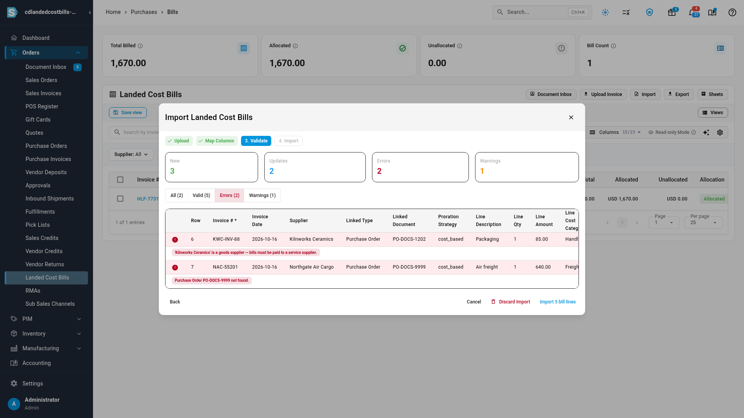Viewport: 744px width, 418px height.
Task: Open table settings gear icon
Action: pos(720,132)
